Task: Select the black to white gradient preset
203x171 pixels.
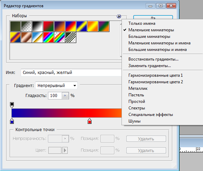Action: click(37, 26)
